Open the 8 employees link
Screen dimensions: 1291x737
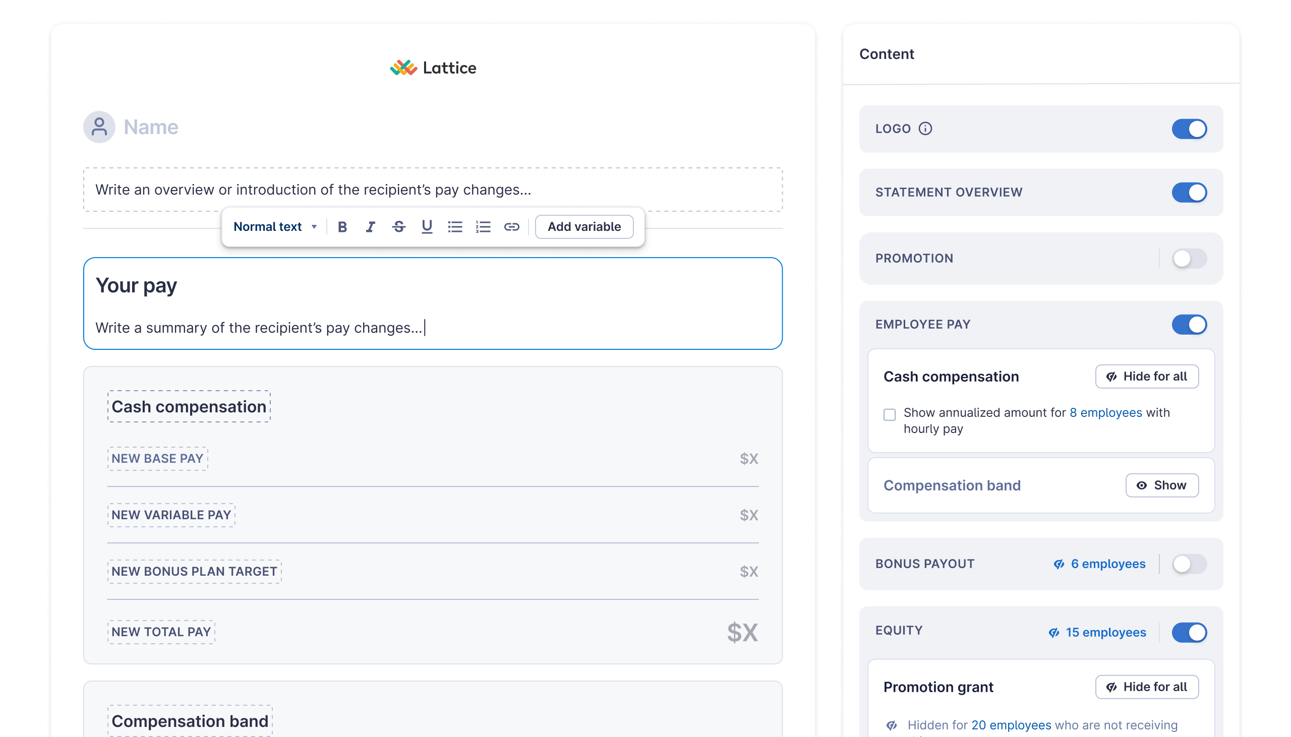click(x=1106, y=412)
